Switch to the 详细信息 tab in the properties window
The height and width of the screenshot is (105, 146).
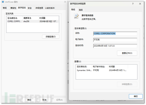tap(39, 8)
